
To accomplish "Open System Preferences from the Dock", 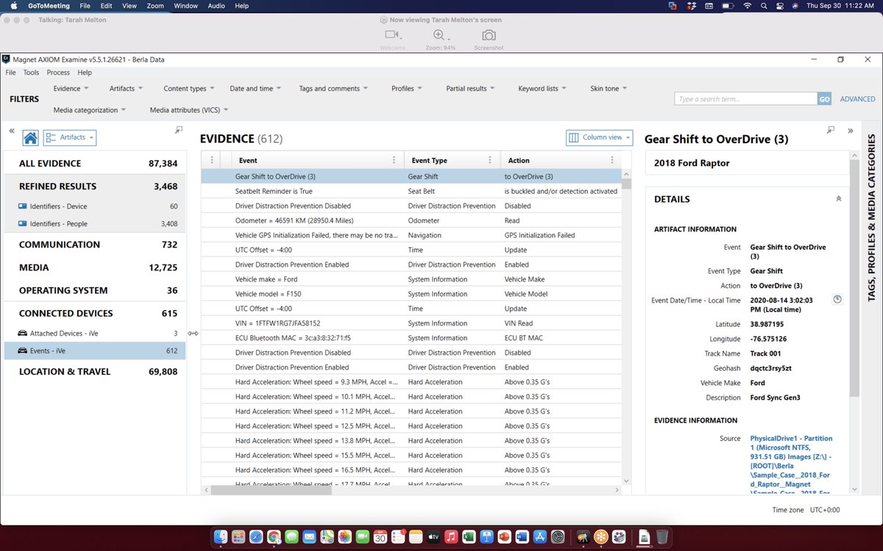I will (x=558, y=537).
